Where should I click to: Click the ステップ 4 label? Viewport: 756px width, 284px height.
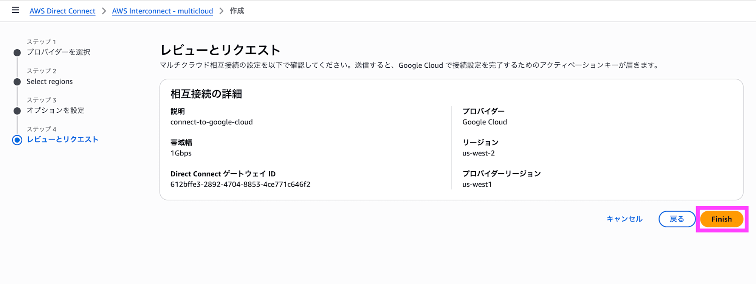coord(42,129)
